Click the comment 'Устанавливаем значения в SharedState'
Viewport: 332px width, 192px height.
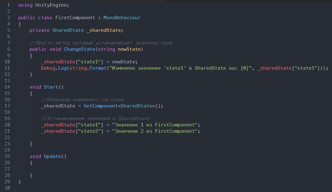click(x=95, y=118)
